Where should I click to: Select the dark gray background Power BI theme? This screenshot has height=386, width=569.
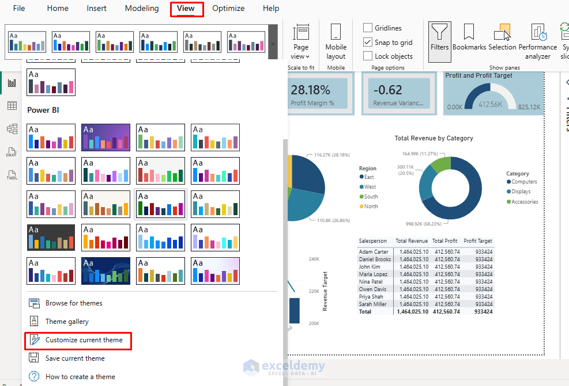(51, 238)
